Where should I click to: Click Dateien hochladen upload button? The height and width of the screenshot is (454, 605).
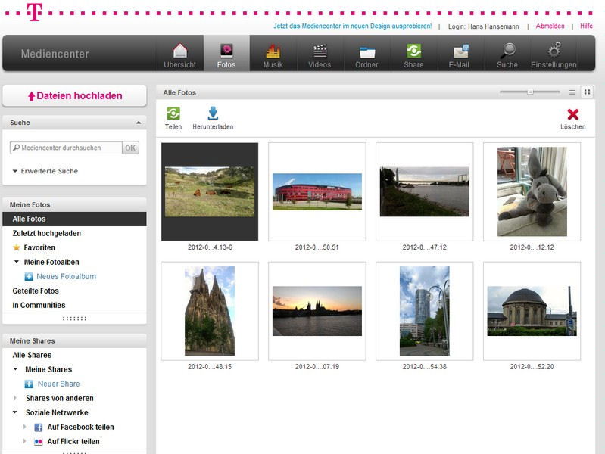coord(74,95)
